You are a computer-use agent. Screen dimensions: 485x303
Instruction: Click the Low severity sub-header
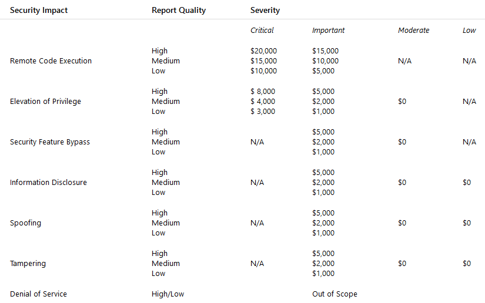[469, 30]
